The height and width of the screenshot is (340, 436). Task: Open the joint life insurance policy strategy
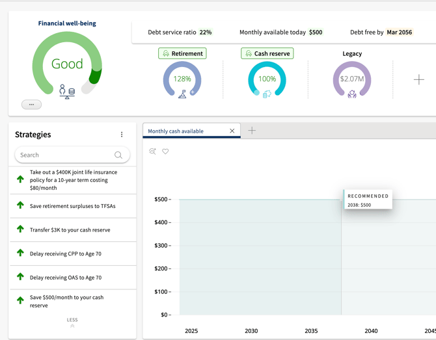[x=73, y=180]
